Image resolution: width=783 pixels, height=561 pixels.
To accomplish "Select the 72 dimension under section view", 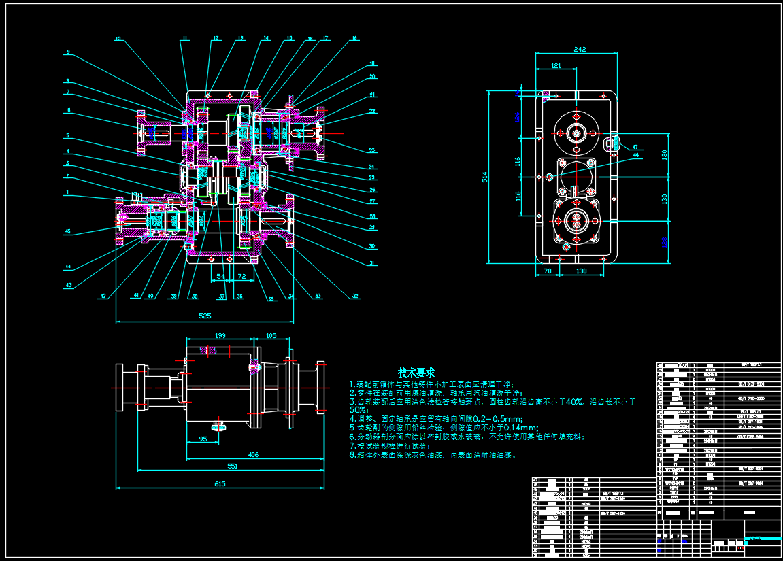I will pyautogui.click(x=241, y=277).
